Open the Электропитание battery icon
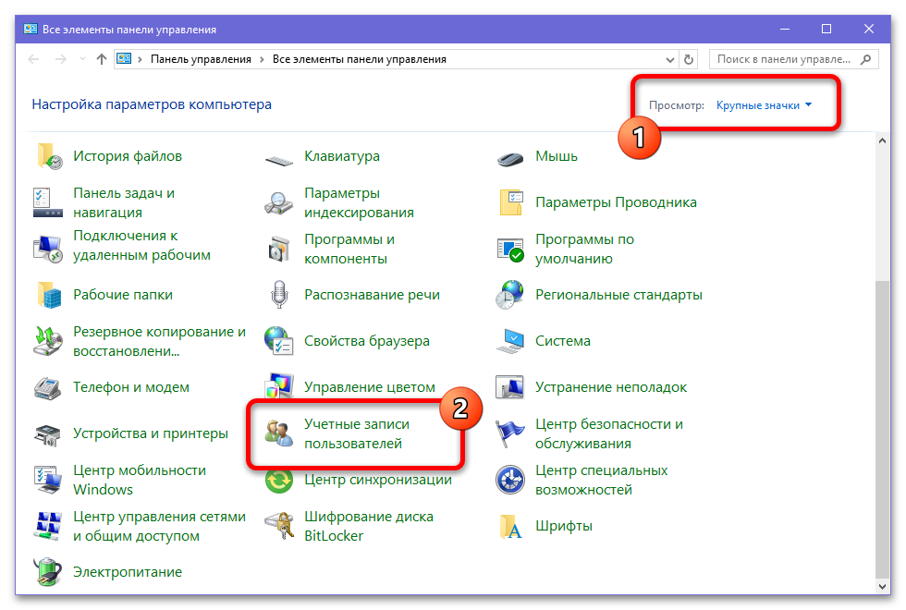Screen dimensions: 906x610 click(48, 572)
